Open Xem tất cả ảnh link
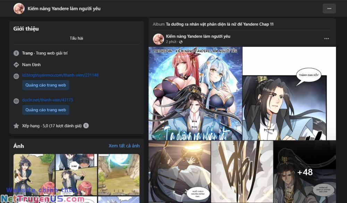 tap(124, 146)
